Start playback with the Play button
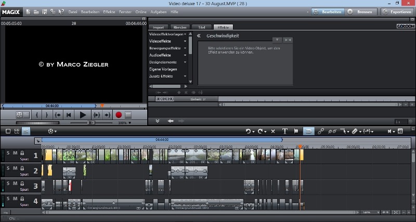 [x=83, y=115]
